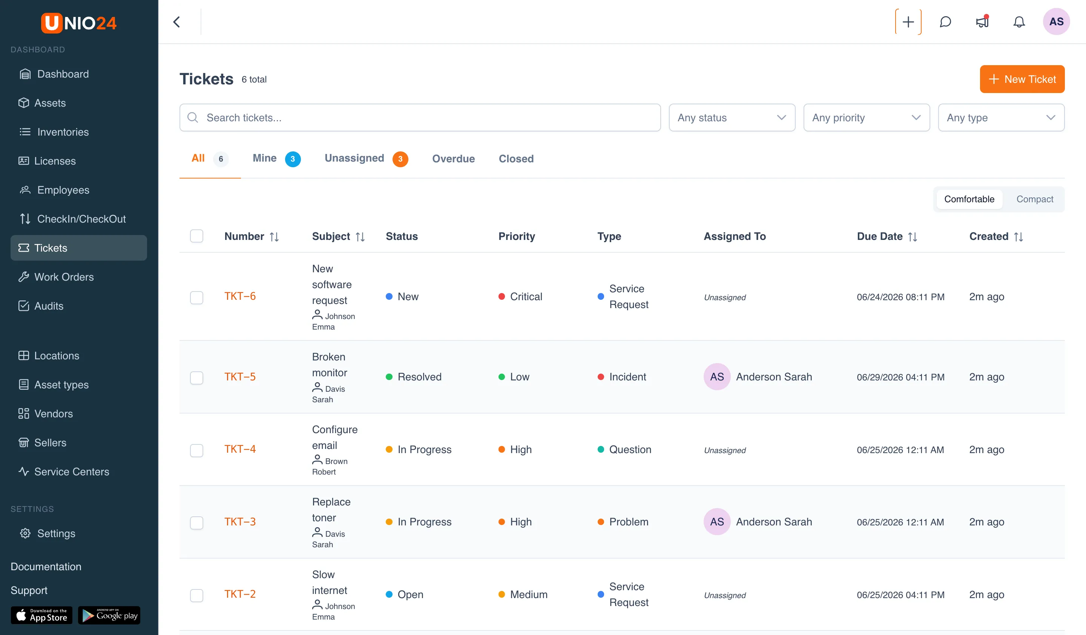Screen dimensions: 1086x635
Task: Check the TKT-6 row checkbox
Action: [x=196, y=298]
